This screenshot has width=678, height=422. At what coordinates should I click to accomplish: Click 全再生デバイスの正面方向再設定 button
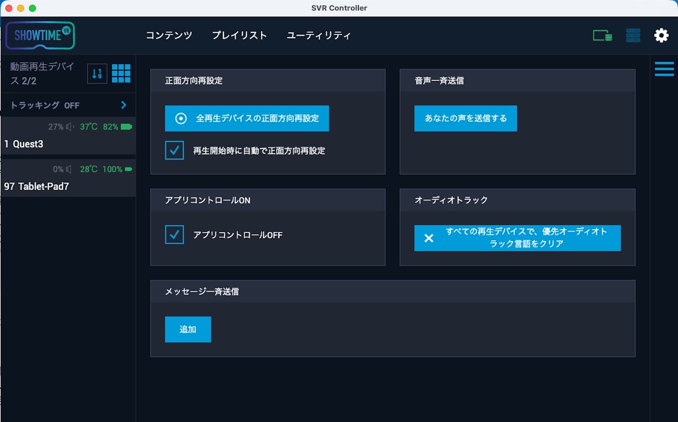[x=247, y=118]
